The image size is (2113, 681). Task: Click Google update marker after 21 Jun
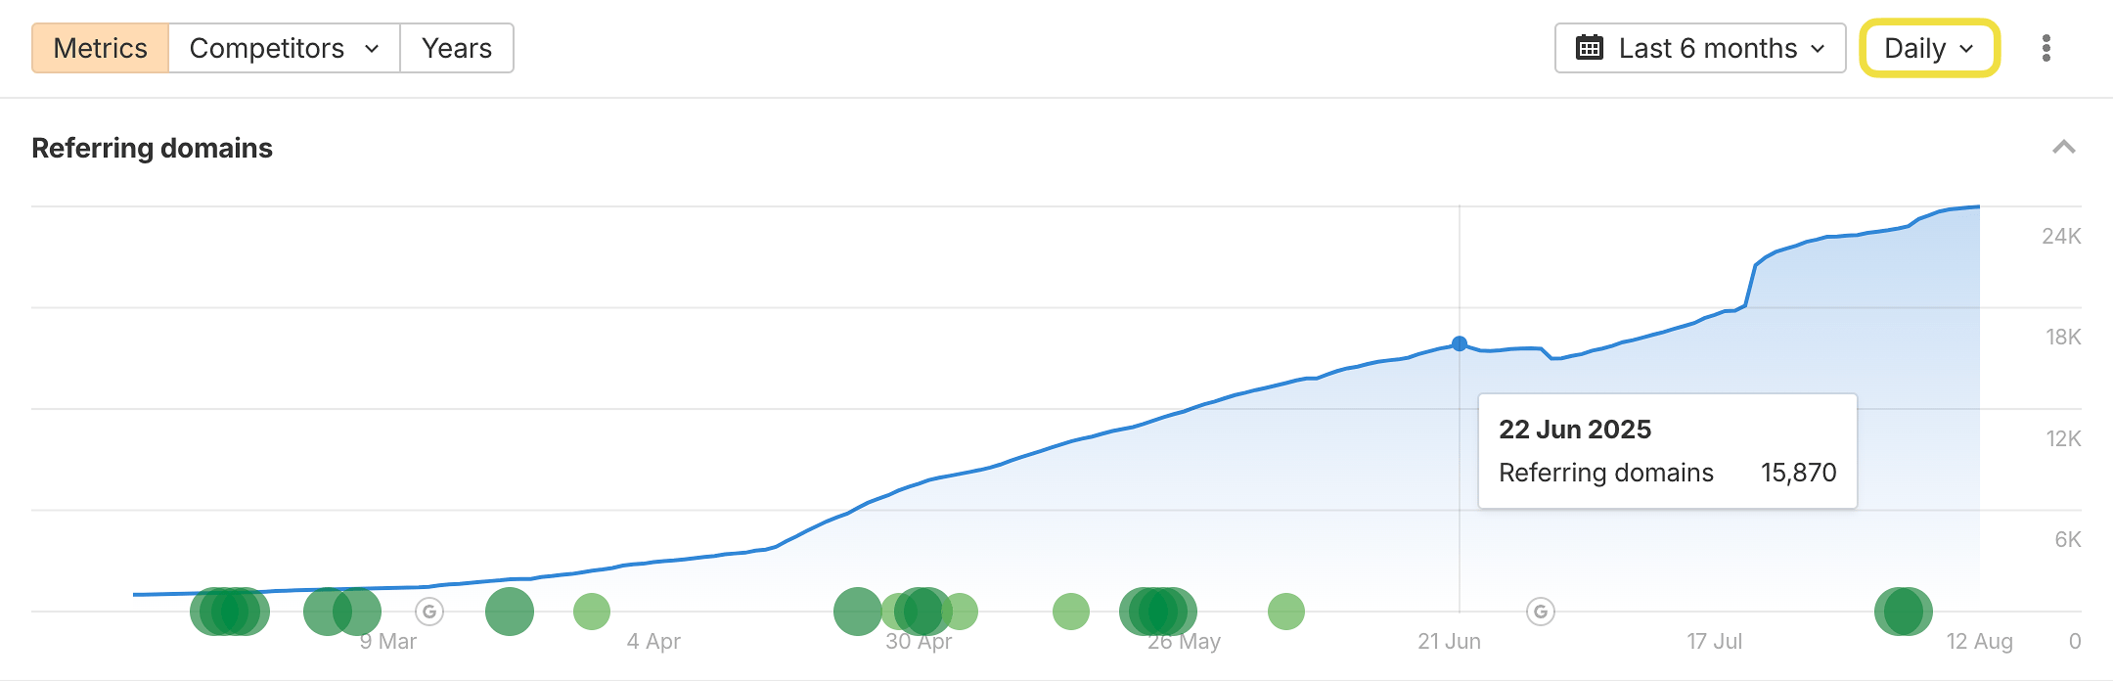tap(1540, 612)
